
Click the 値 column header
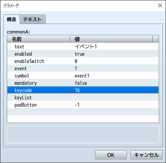pyautogui.click(x=111, y=39)
